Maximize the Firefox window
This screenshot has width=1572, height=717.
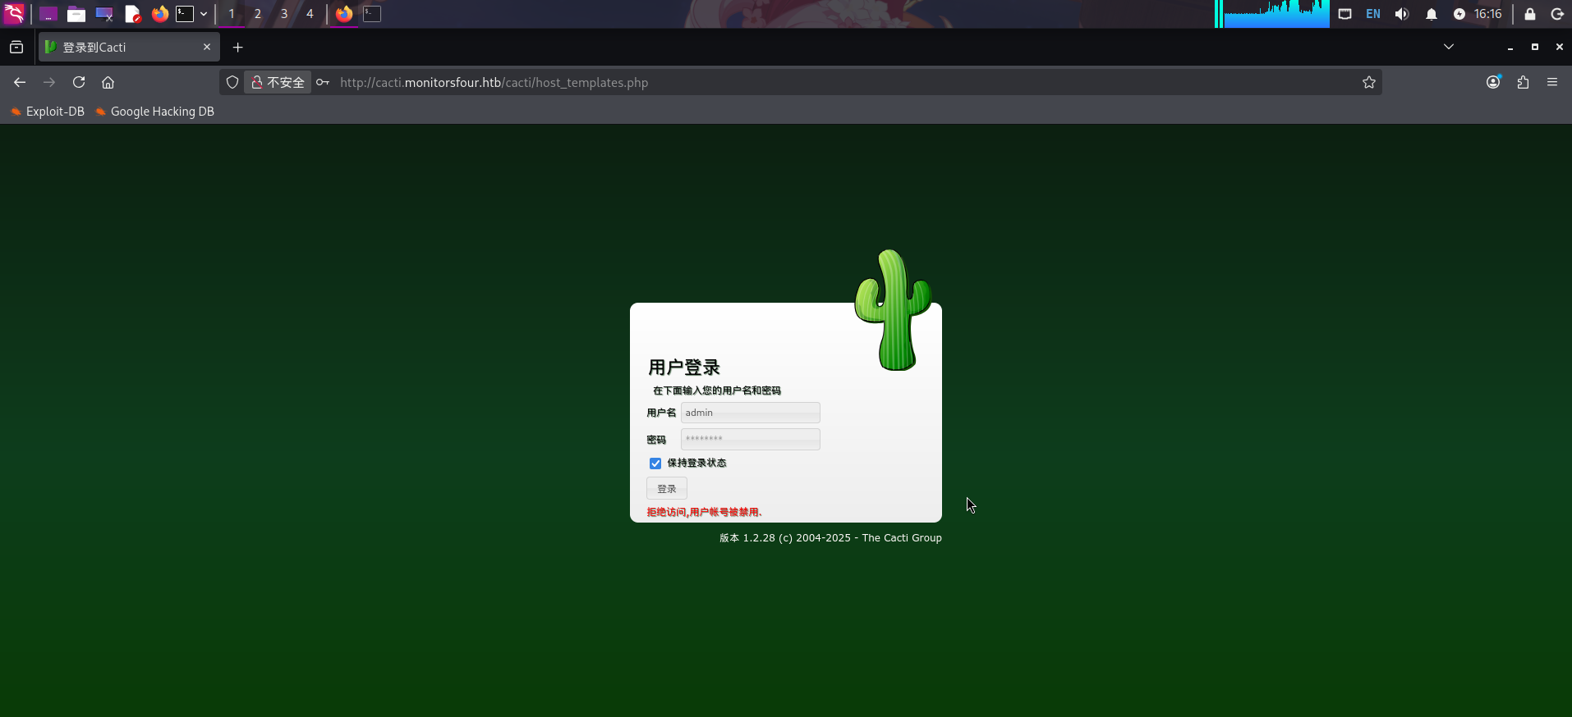(x=1535, y=47)
